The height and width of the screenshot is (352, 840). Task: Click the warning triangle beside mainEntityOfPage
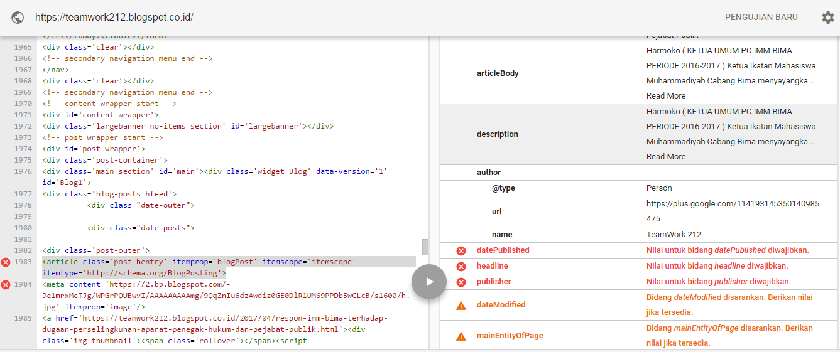pyautogui.click(x=461, y=336)
